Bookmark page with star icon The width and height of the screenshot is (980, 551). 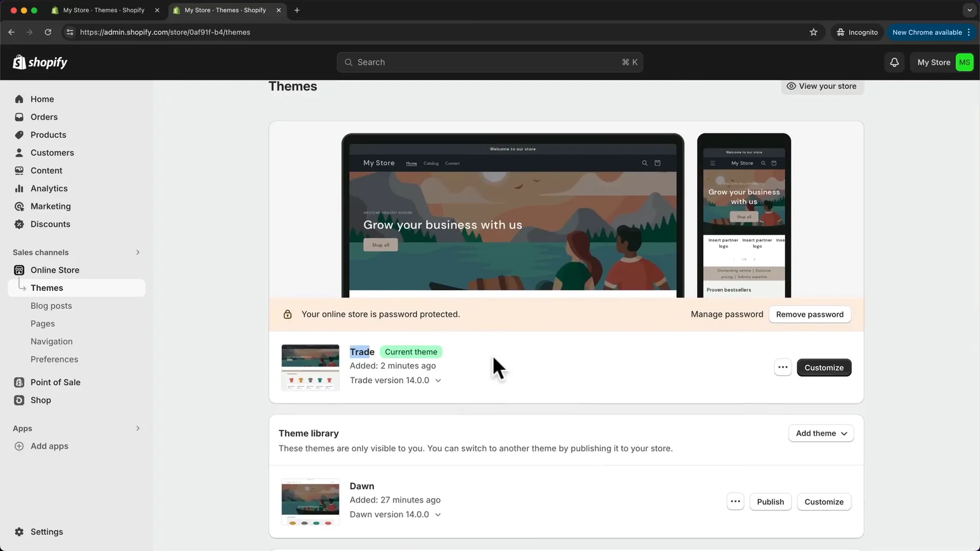coord(813,32)
